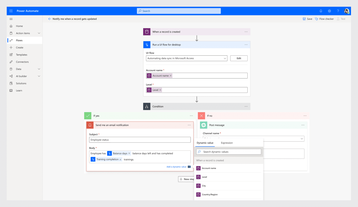This screenshot has width=358, height=207.
Task: Click the When a record is created card title
Action: click(x=166, y=32)
